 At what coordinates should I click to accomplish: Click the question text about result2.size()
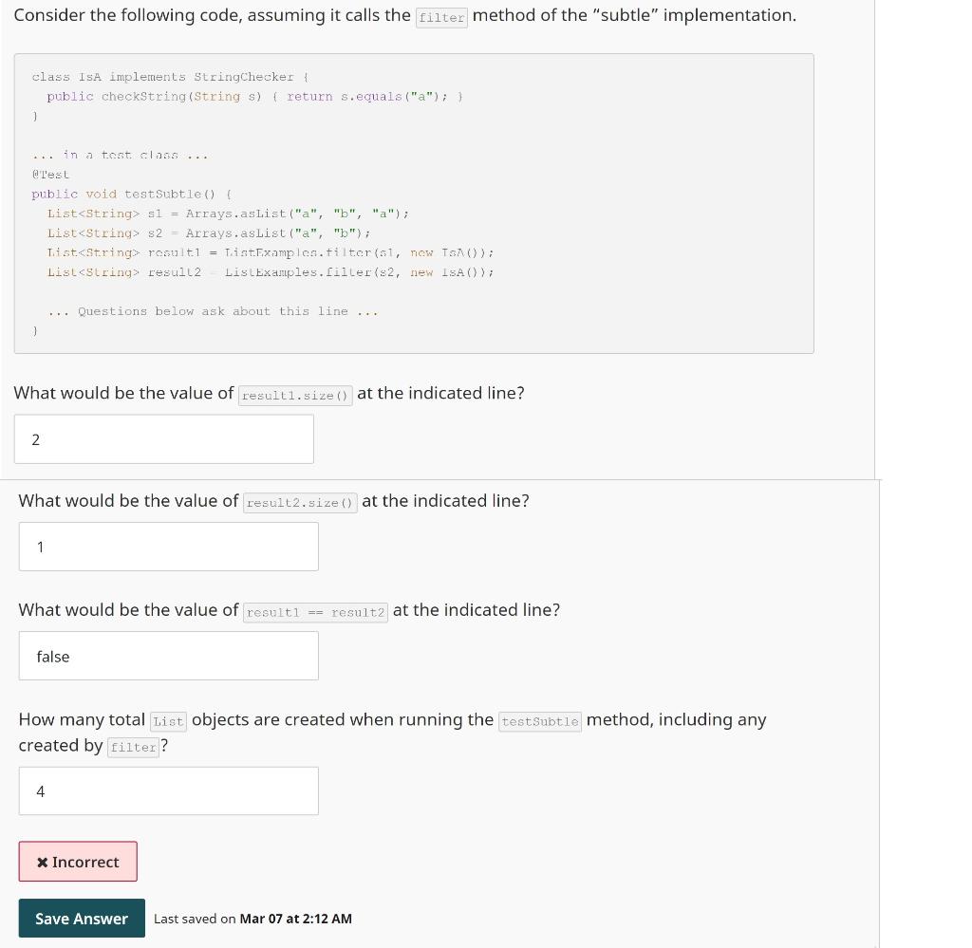tap(272, 500)
